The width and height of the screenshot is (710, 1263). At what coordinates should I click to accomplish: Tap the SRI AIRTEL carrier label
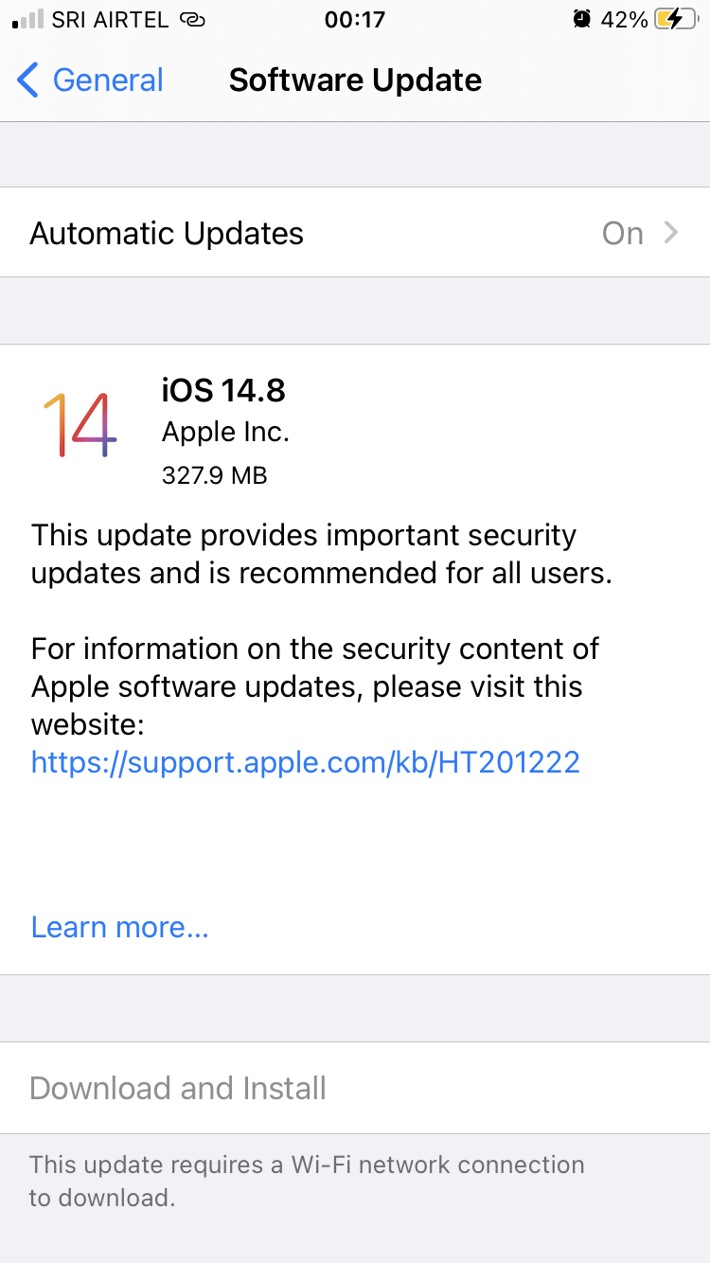point(107,19)
